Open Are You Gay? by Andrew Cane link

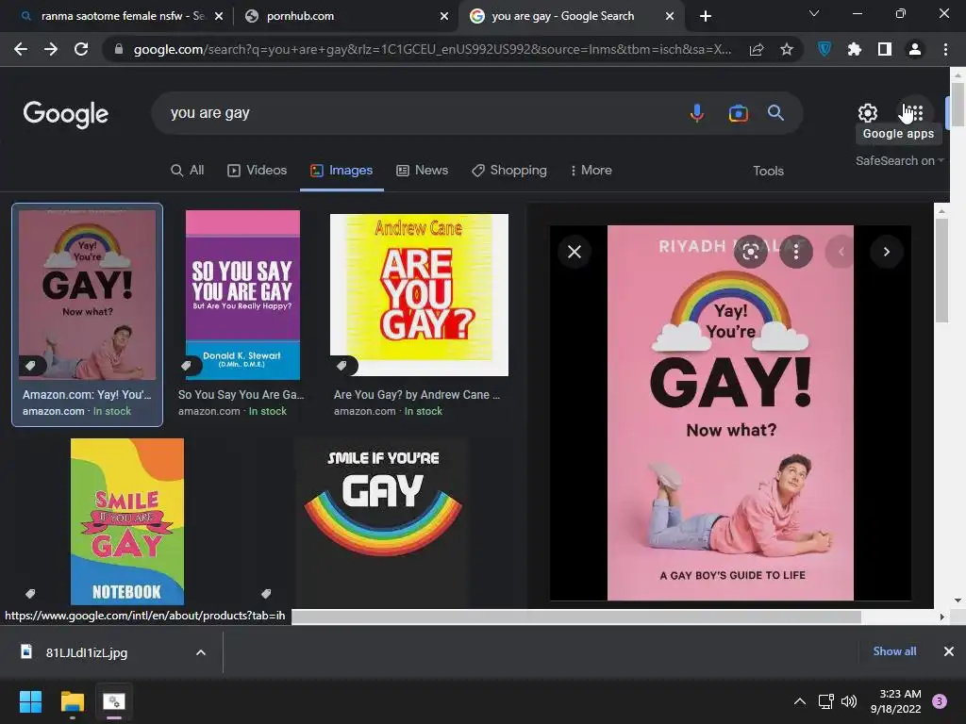coord(417,402)
